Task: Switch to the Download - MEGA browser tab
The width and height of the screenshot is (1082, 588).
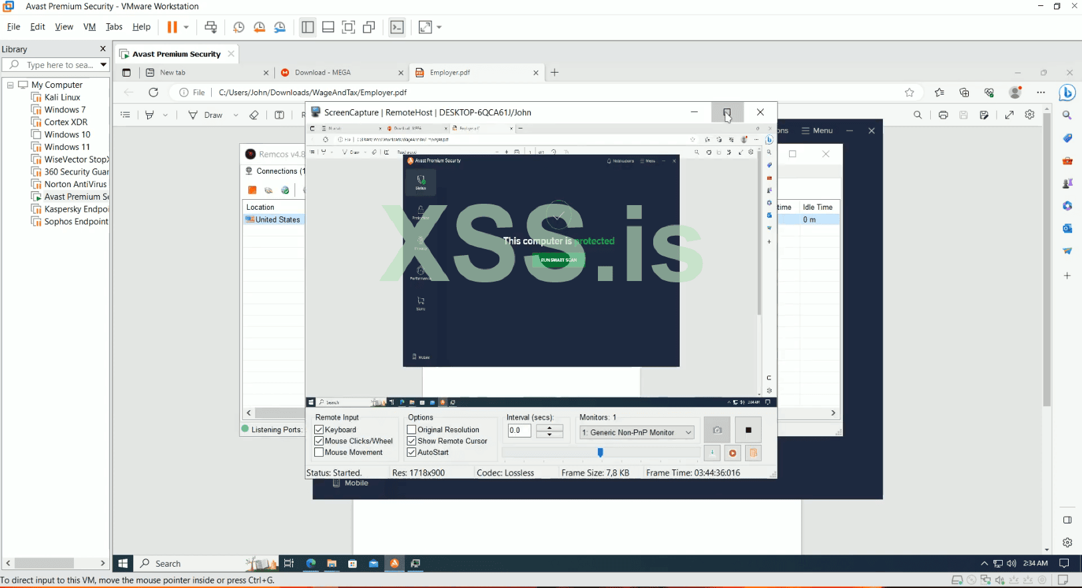Action: (323, 73)
